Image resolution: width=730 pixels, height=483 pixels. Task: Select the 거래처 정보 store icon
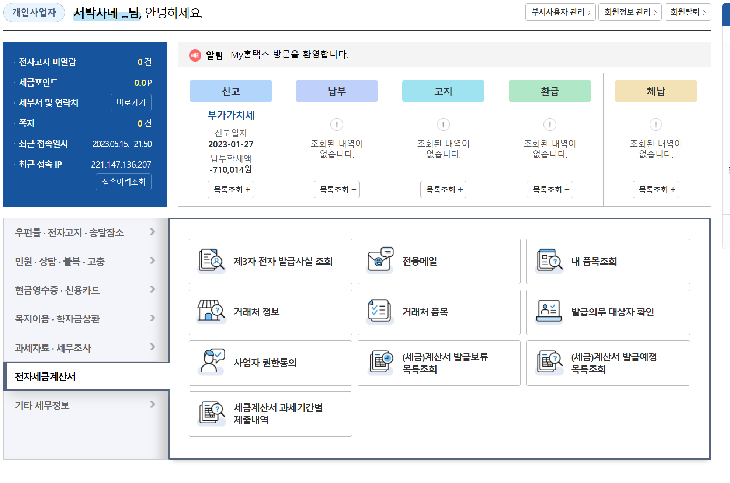click(211, 311)
